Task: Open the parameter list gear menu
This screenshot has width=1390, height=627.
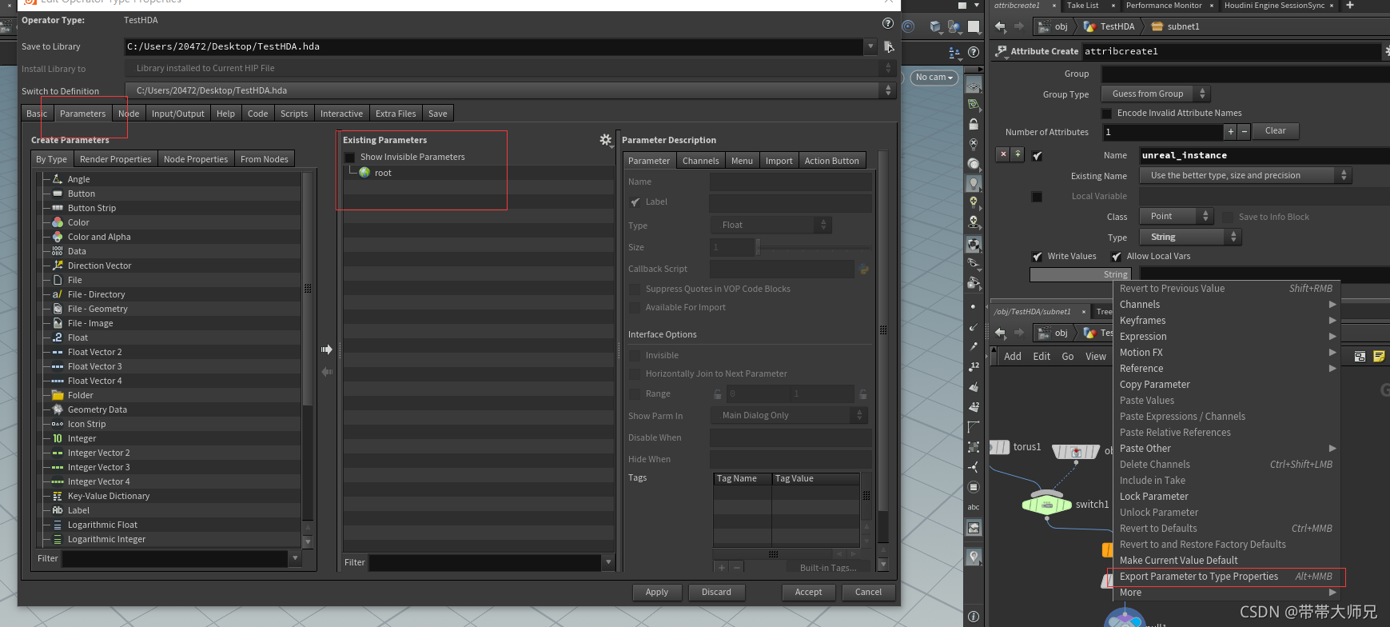Action: [605, 140]
